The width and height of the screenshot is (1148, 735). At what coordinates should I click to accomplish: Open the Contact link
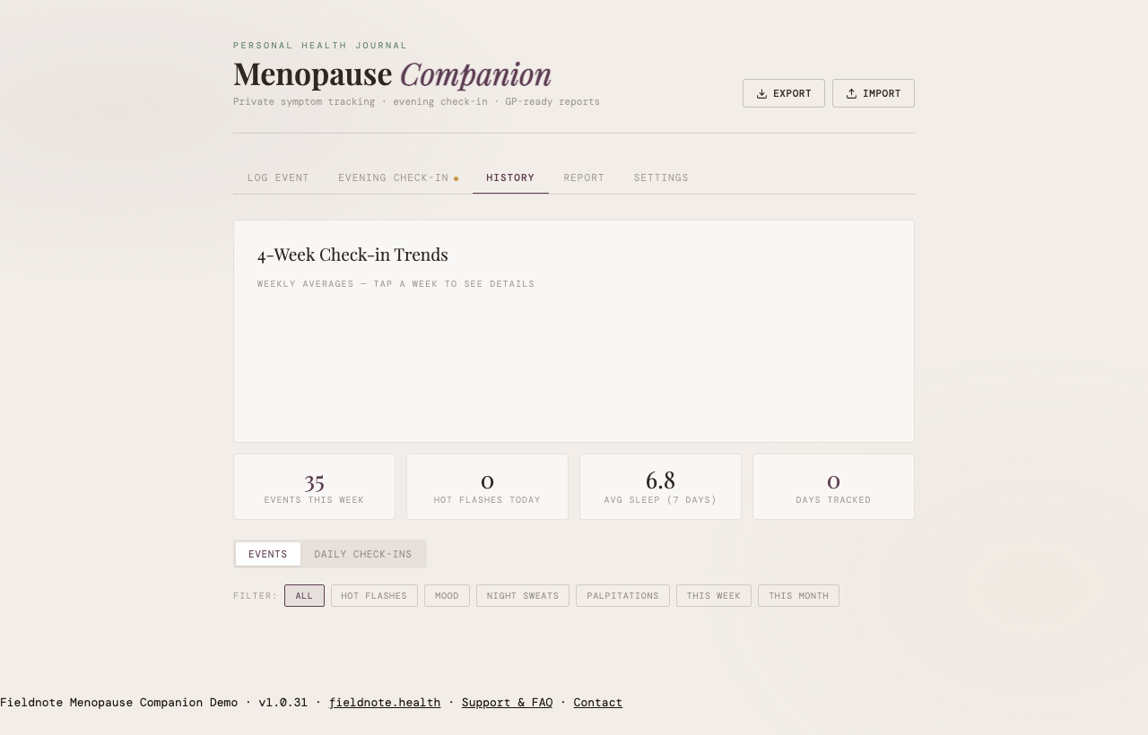[x=598, y=702]
